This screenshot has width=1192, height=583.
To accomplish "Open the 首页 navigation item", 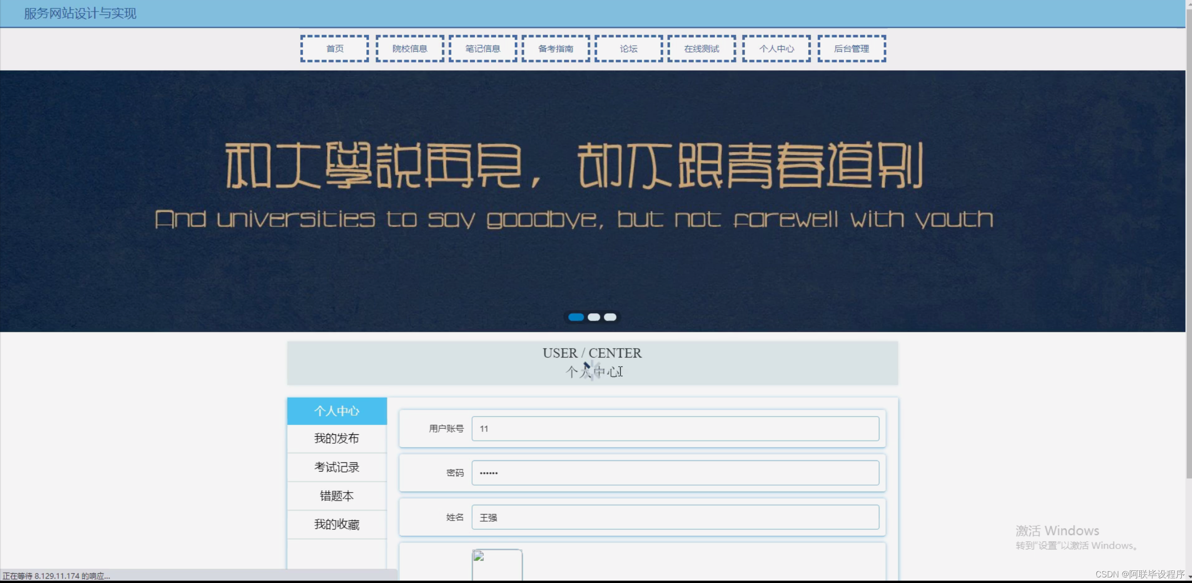I will pyautogui.click(x=334, y=48).
